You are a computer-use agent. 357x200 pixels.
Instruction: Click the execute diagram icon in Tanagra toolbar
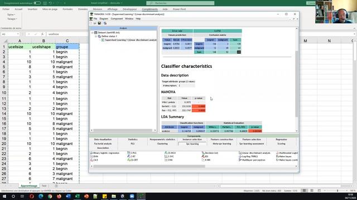[x=105, y=23]
